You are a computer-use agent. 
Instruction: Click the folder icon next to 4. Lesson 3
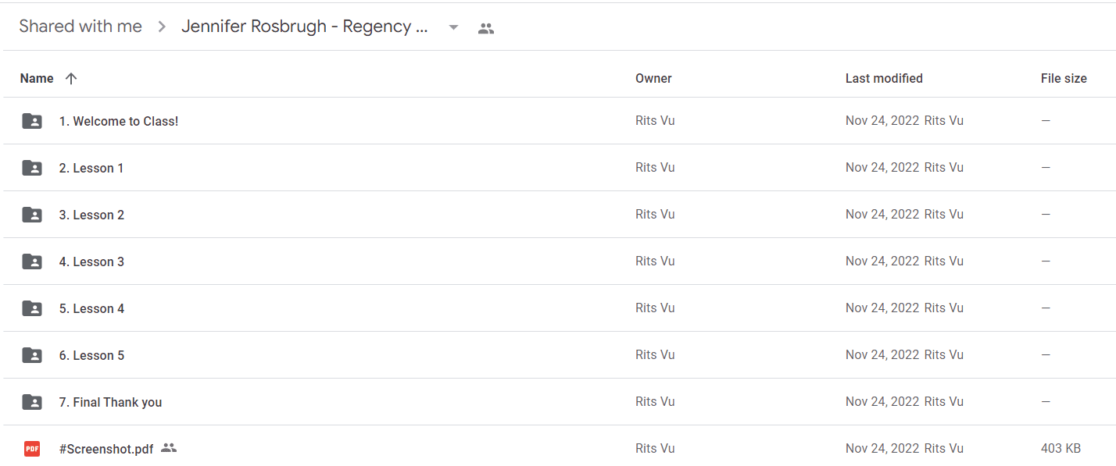[x=32, y=261]
